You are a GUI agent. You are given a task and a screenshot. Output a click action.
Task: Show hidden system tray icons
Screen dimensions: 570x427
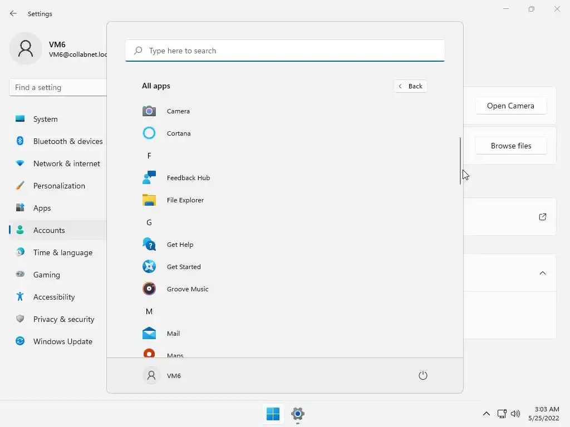[x=487, y=414]
